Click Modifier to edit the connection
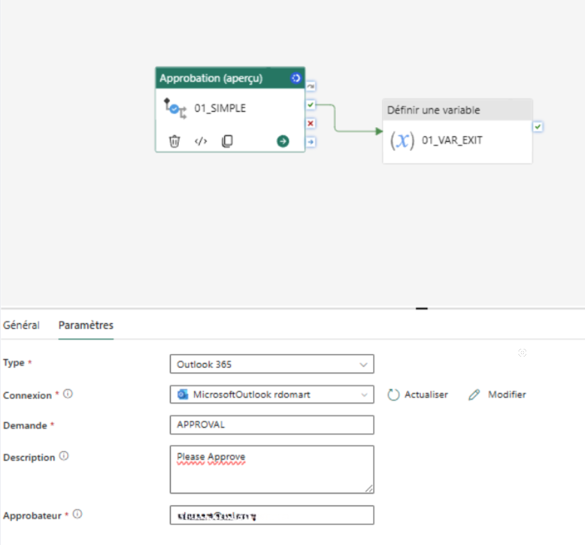The width and height of the screenshot is (585, 545). pos(498,395)
